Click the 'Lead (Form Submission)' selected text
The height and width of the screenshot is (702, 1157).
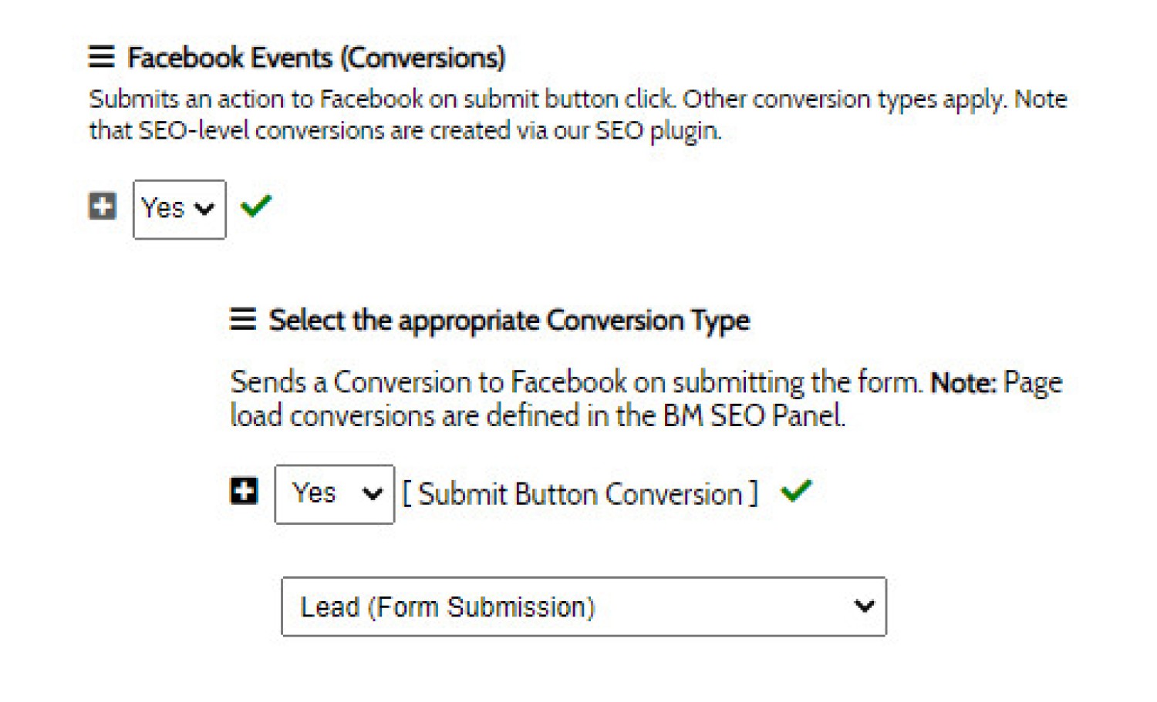448,607
